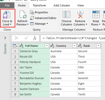Screen dimensions: 105x100
Task: Click the Remove Columns icon
Action: click(80, 15)
